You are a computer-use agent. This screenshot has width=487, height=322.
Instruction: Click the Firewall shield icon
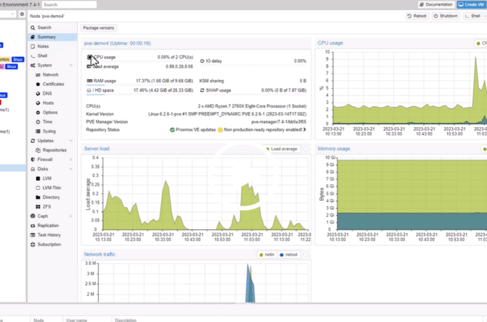33,160
